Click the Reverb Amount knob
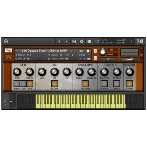The height and width of the screenshot is (147, 147). click(x=130, y=72)
